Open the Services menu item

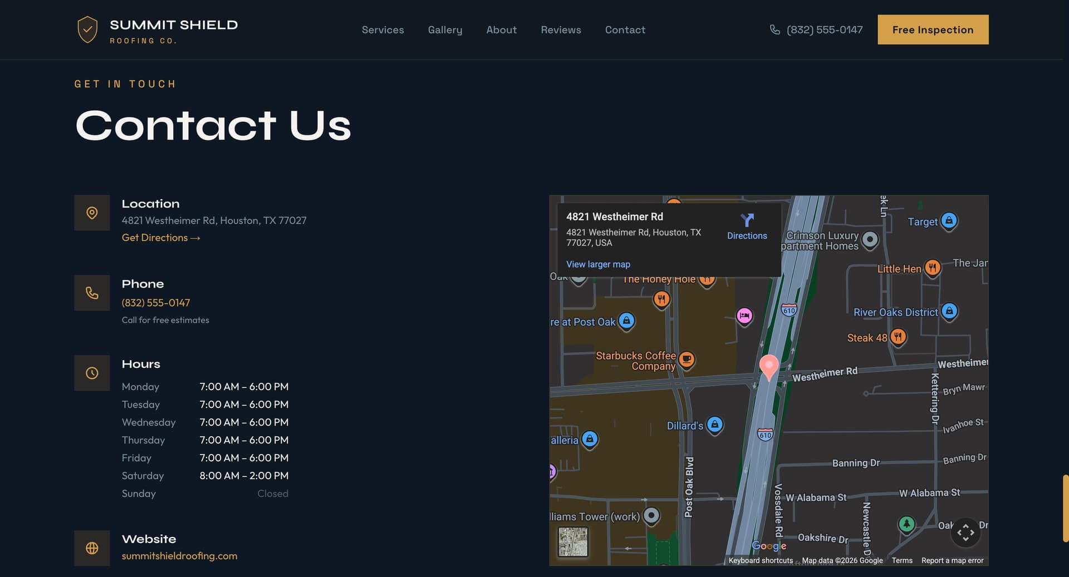[x=383, y=29]
